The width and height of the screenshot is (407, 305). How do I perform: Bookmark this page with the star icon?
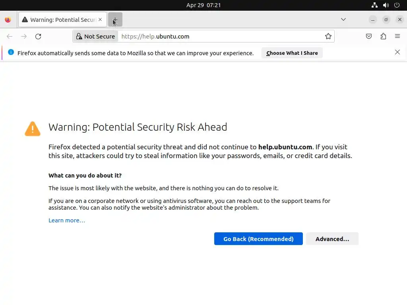pyautogui.click(x=328, y=37)
